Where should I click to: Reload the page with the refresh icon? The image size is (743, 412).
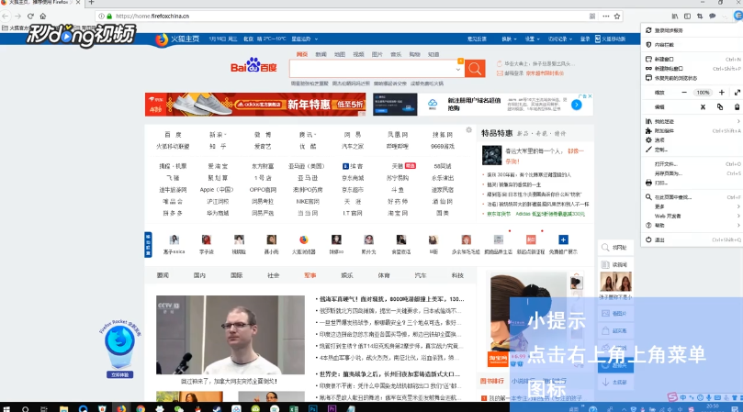point(30,17)
